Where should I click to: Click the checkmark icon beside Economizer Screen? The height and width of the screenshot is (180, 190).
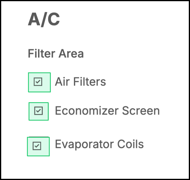[x=38, y=111]
